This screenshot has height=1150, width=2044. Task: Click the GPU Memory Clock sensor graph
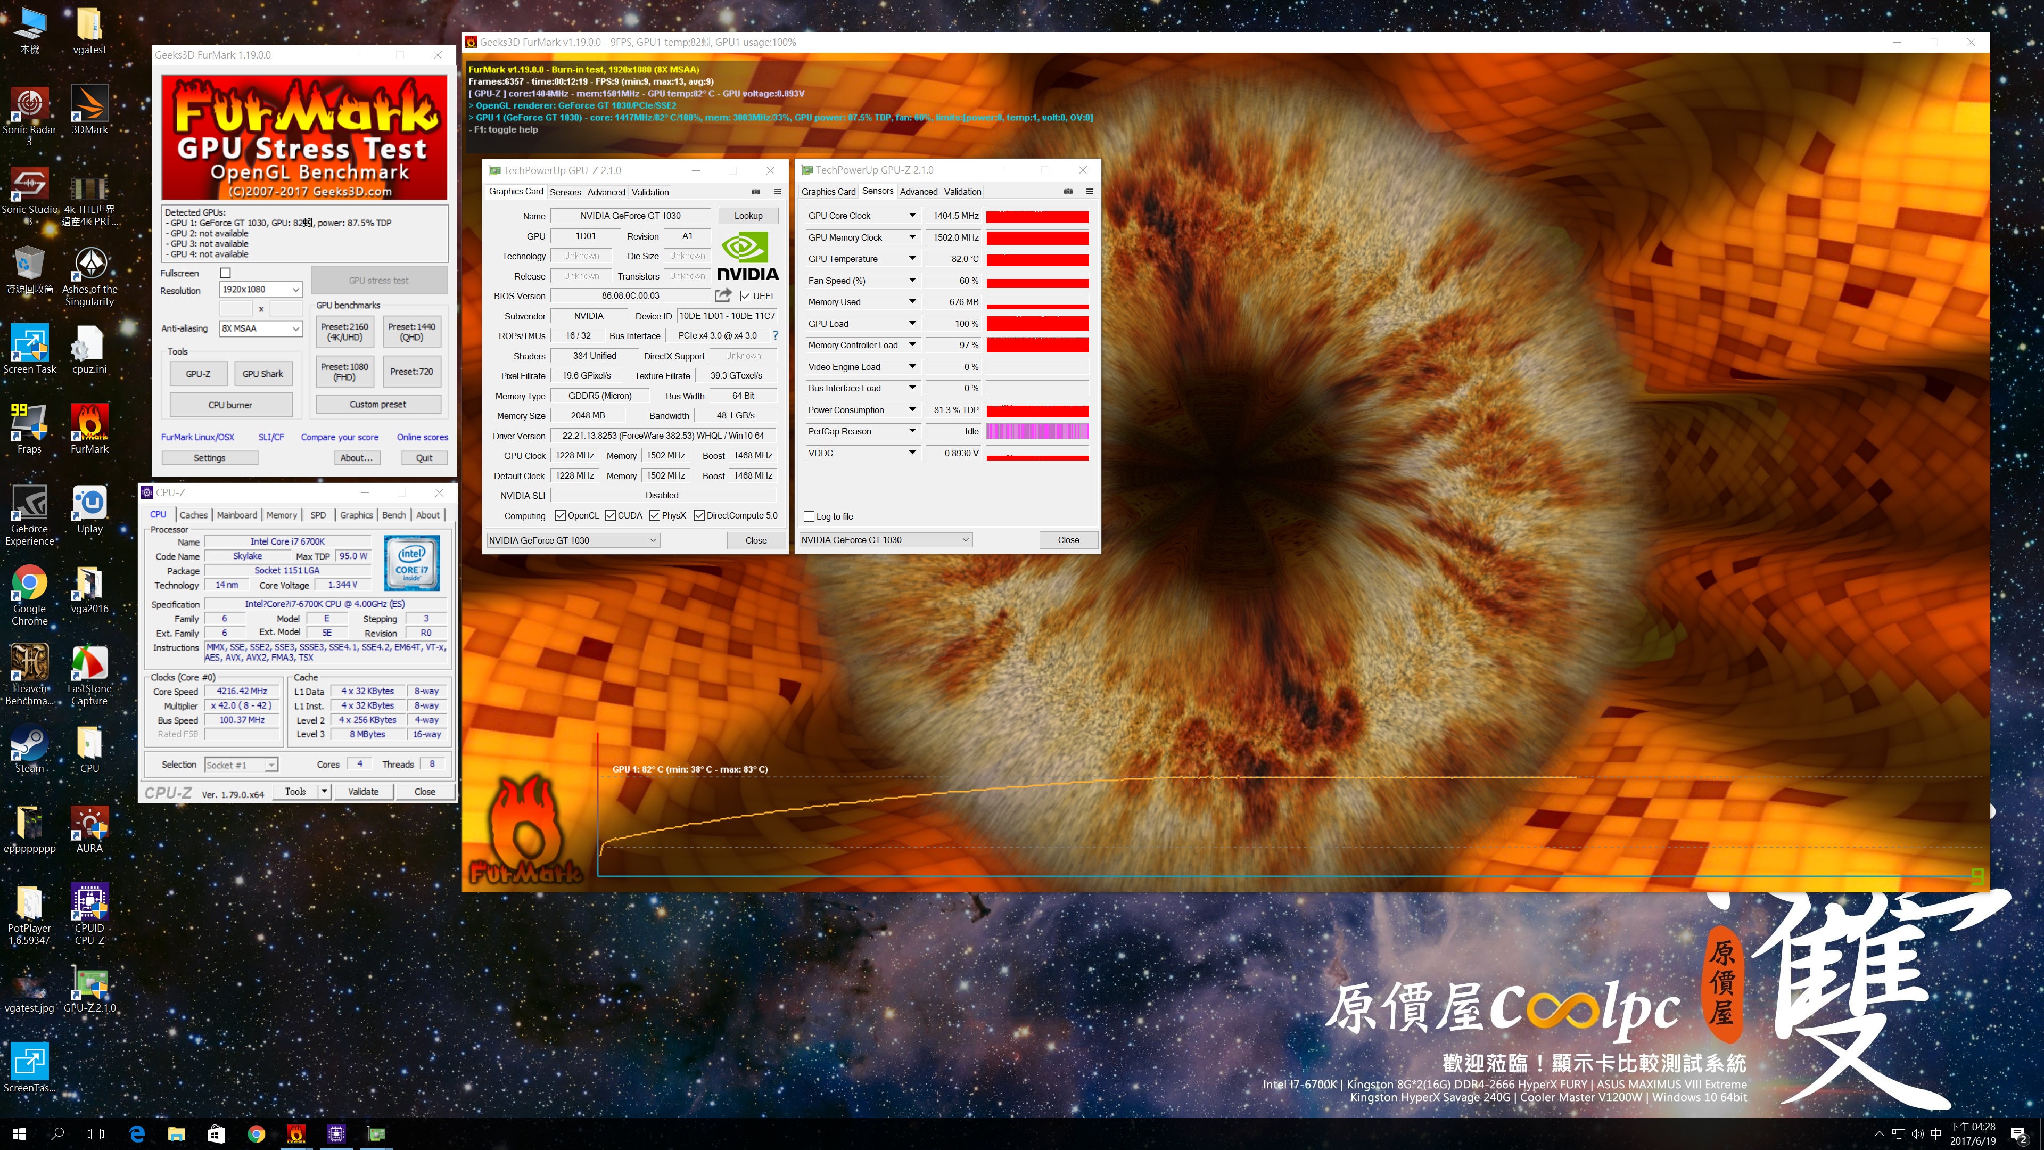1037,237
